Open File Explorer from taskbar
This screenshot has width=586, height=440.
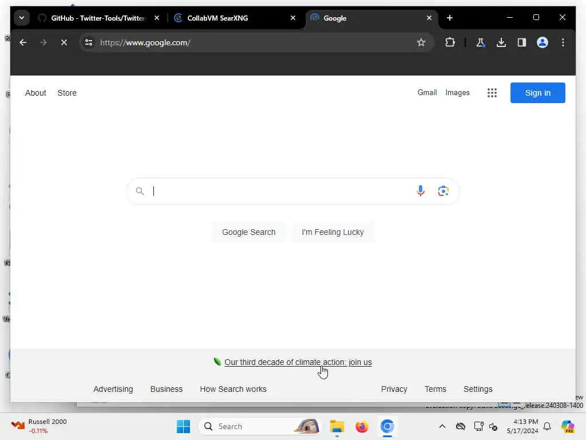336,426
